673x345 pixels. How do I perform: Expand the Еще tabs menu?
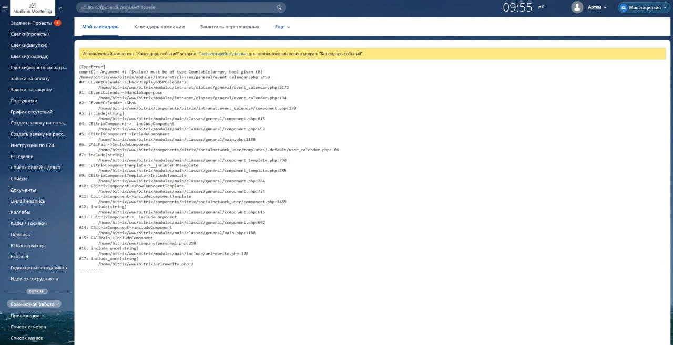pyautogui.click(x=282, y=27)
